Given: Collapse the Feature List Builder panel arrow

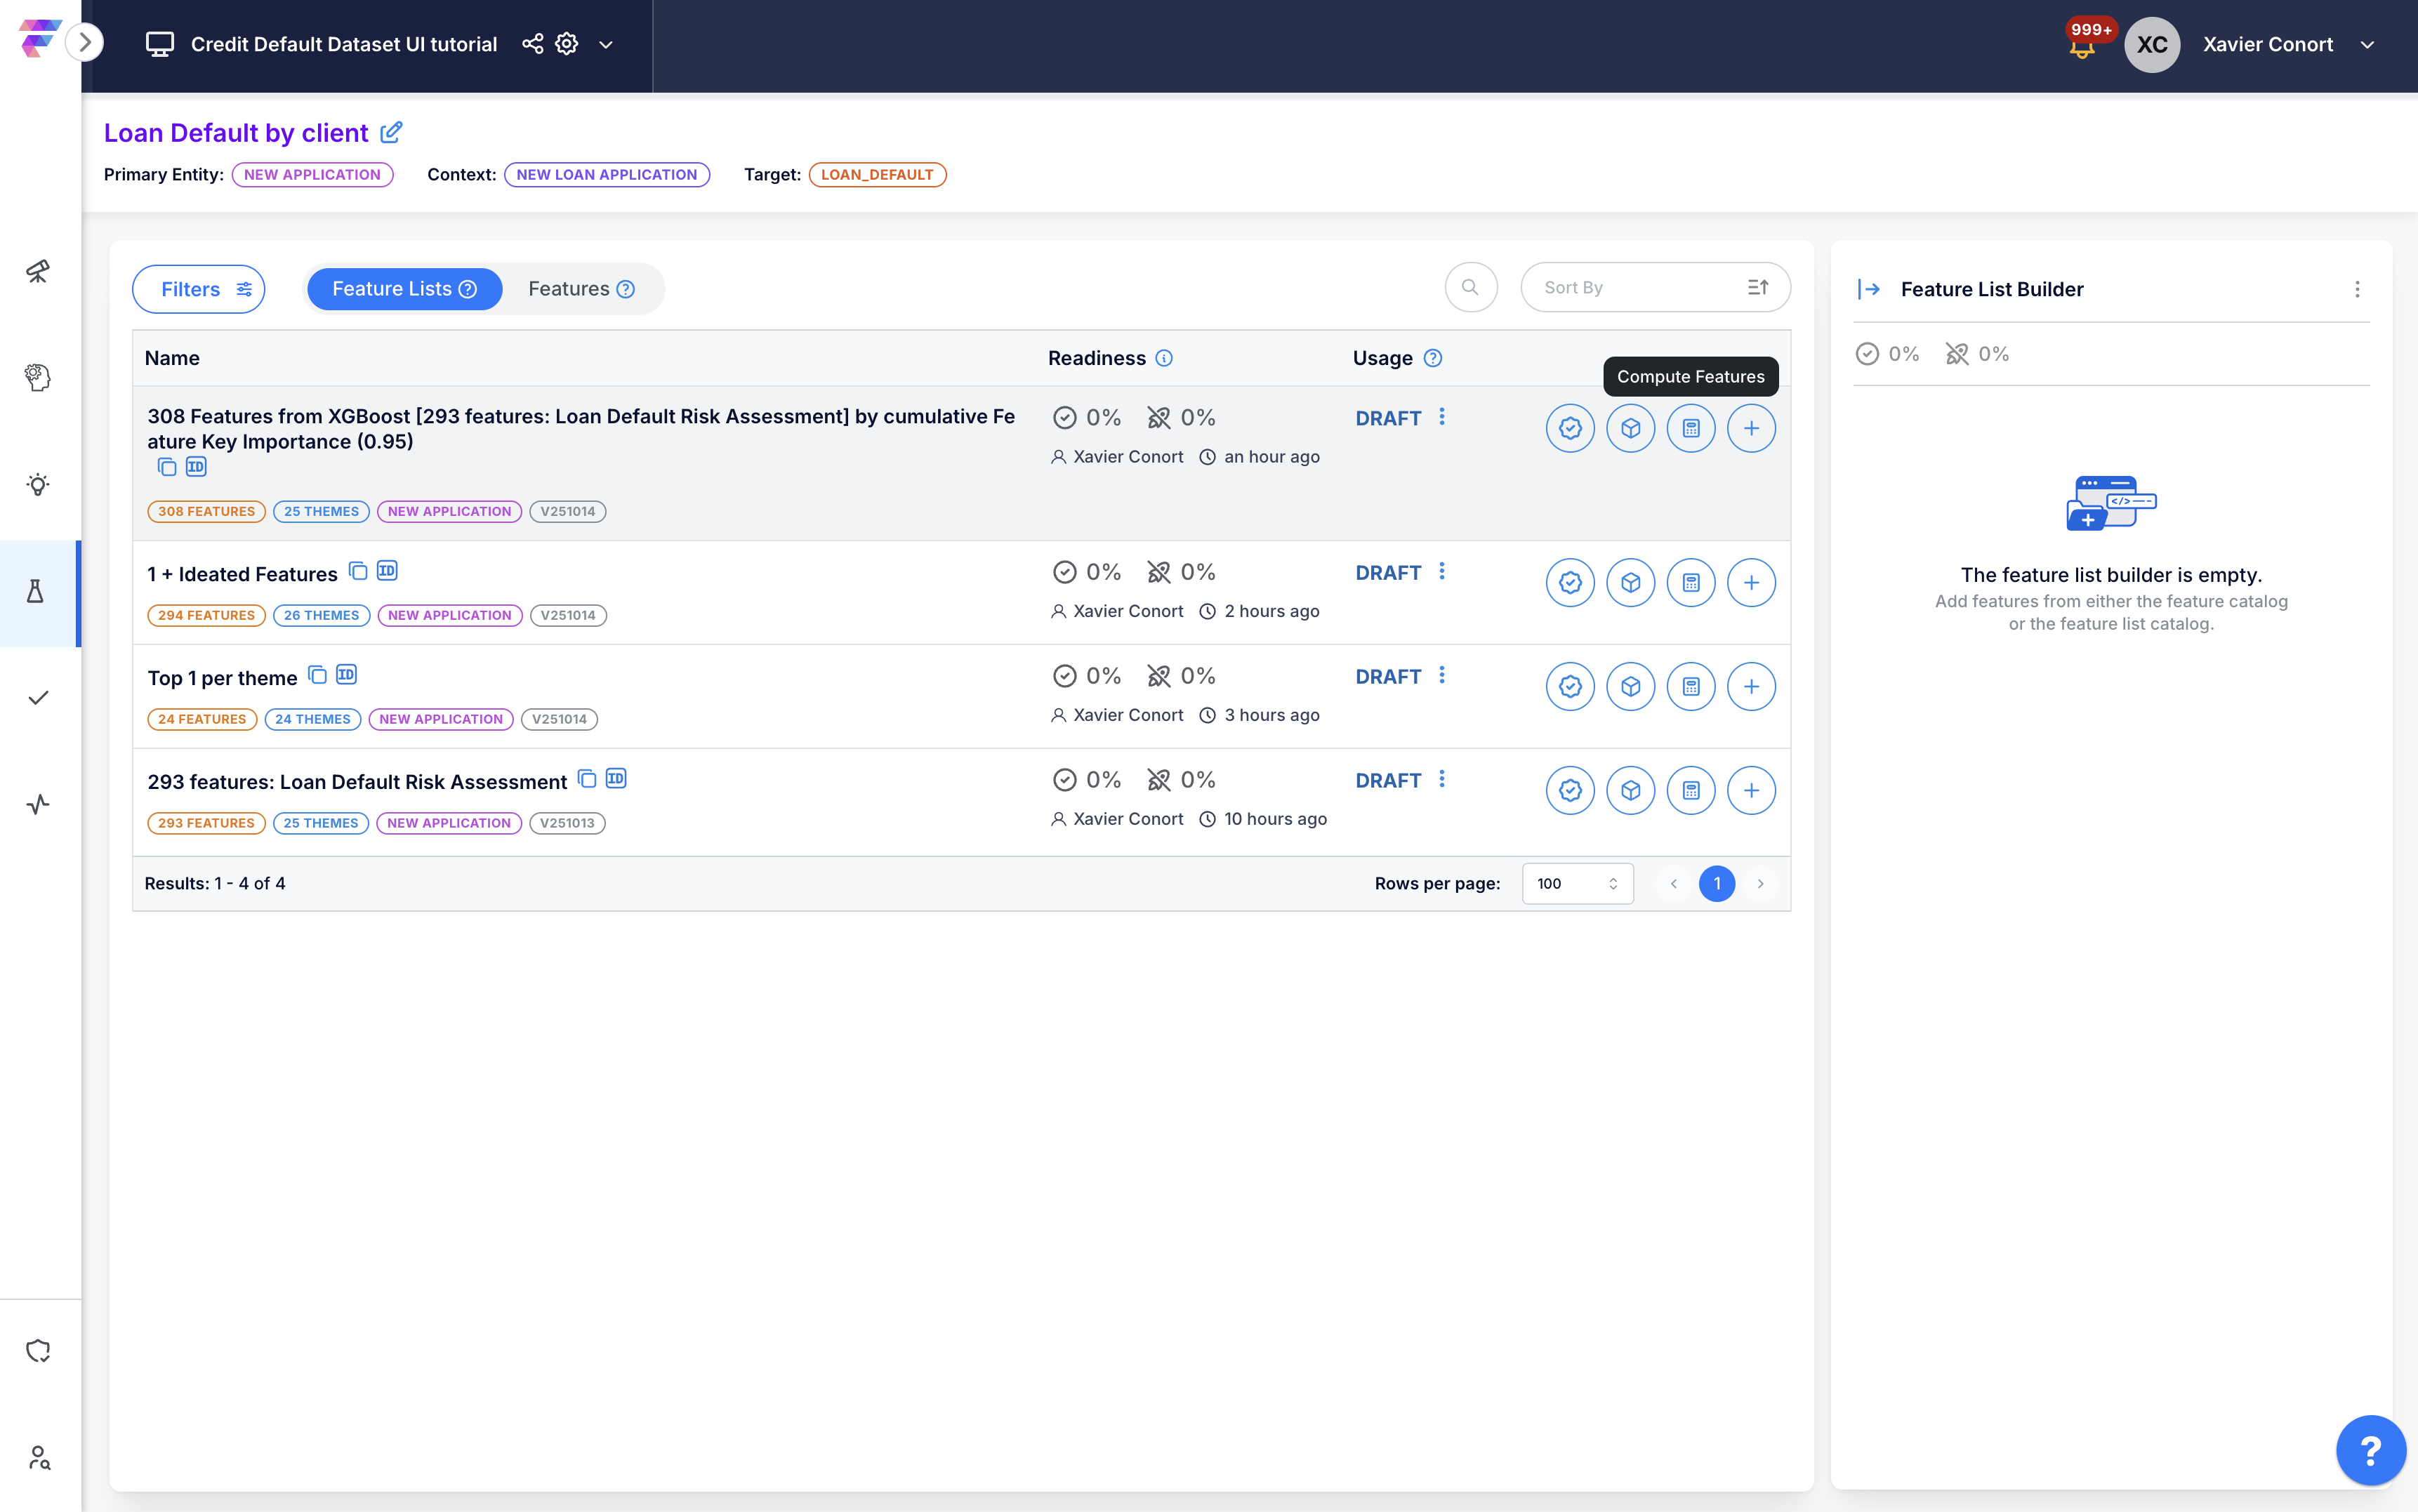Looking at the screenshot, I should (x=1868, y=289).
